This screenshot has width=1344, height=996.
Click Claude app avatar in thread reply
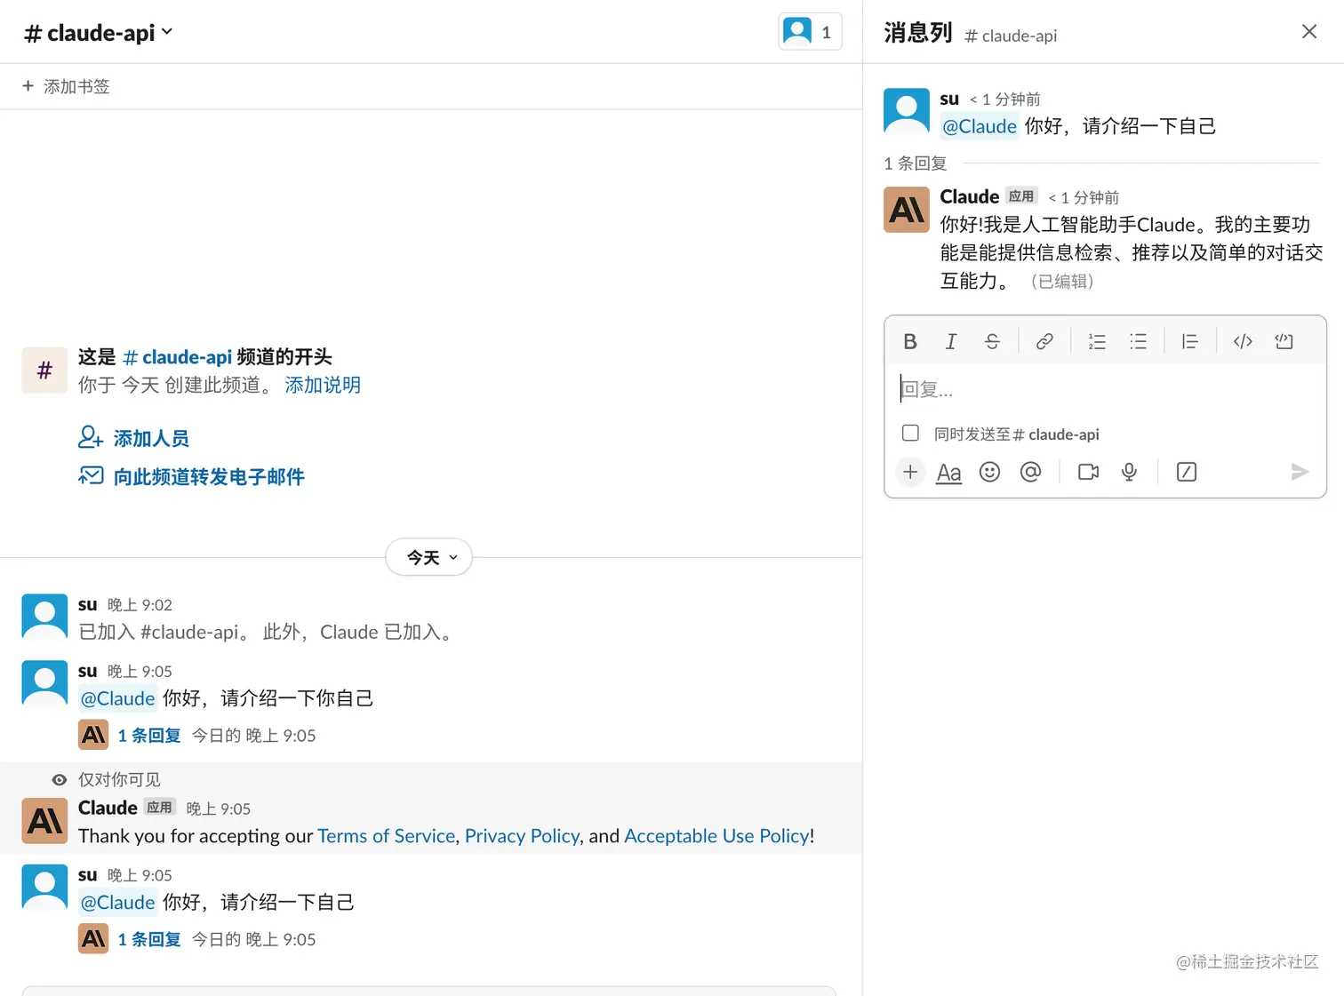click(x=907, y=210)
